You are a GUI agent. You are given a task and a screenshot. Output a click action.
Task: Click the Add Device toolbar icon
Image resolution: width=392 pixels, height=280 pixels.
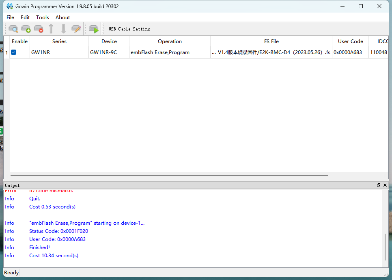(26, 29)
